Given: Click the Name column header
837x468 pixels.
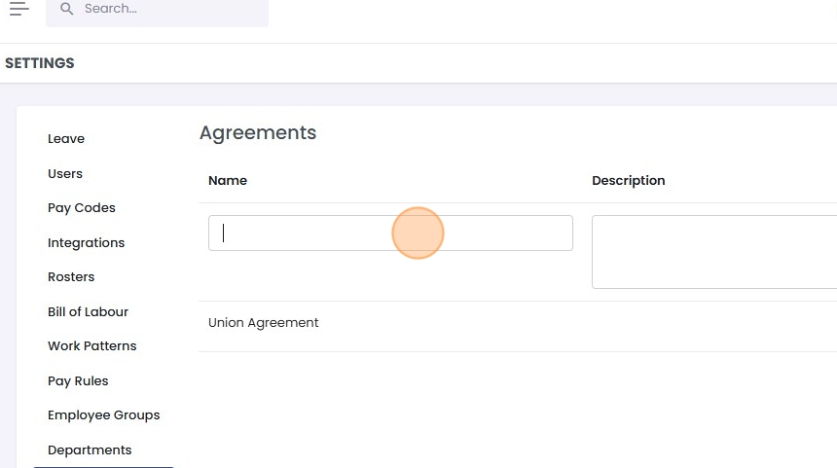Looking at the screenshot, I should click(228, 181).
